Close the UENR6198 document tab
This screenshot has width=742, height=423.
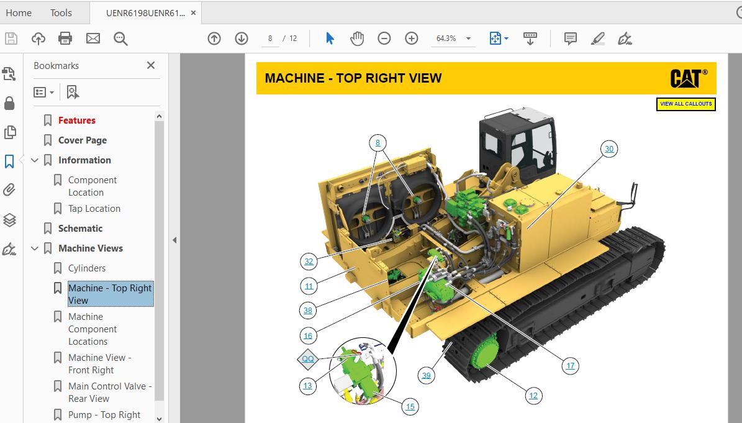193,13
